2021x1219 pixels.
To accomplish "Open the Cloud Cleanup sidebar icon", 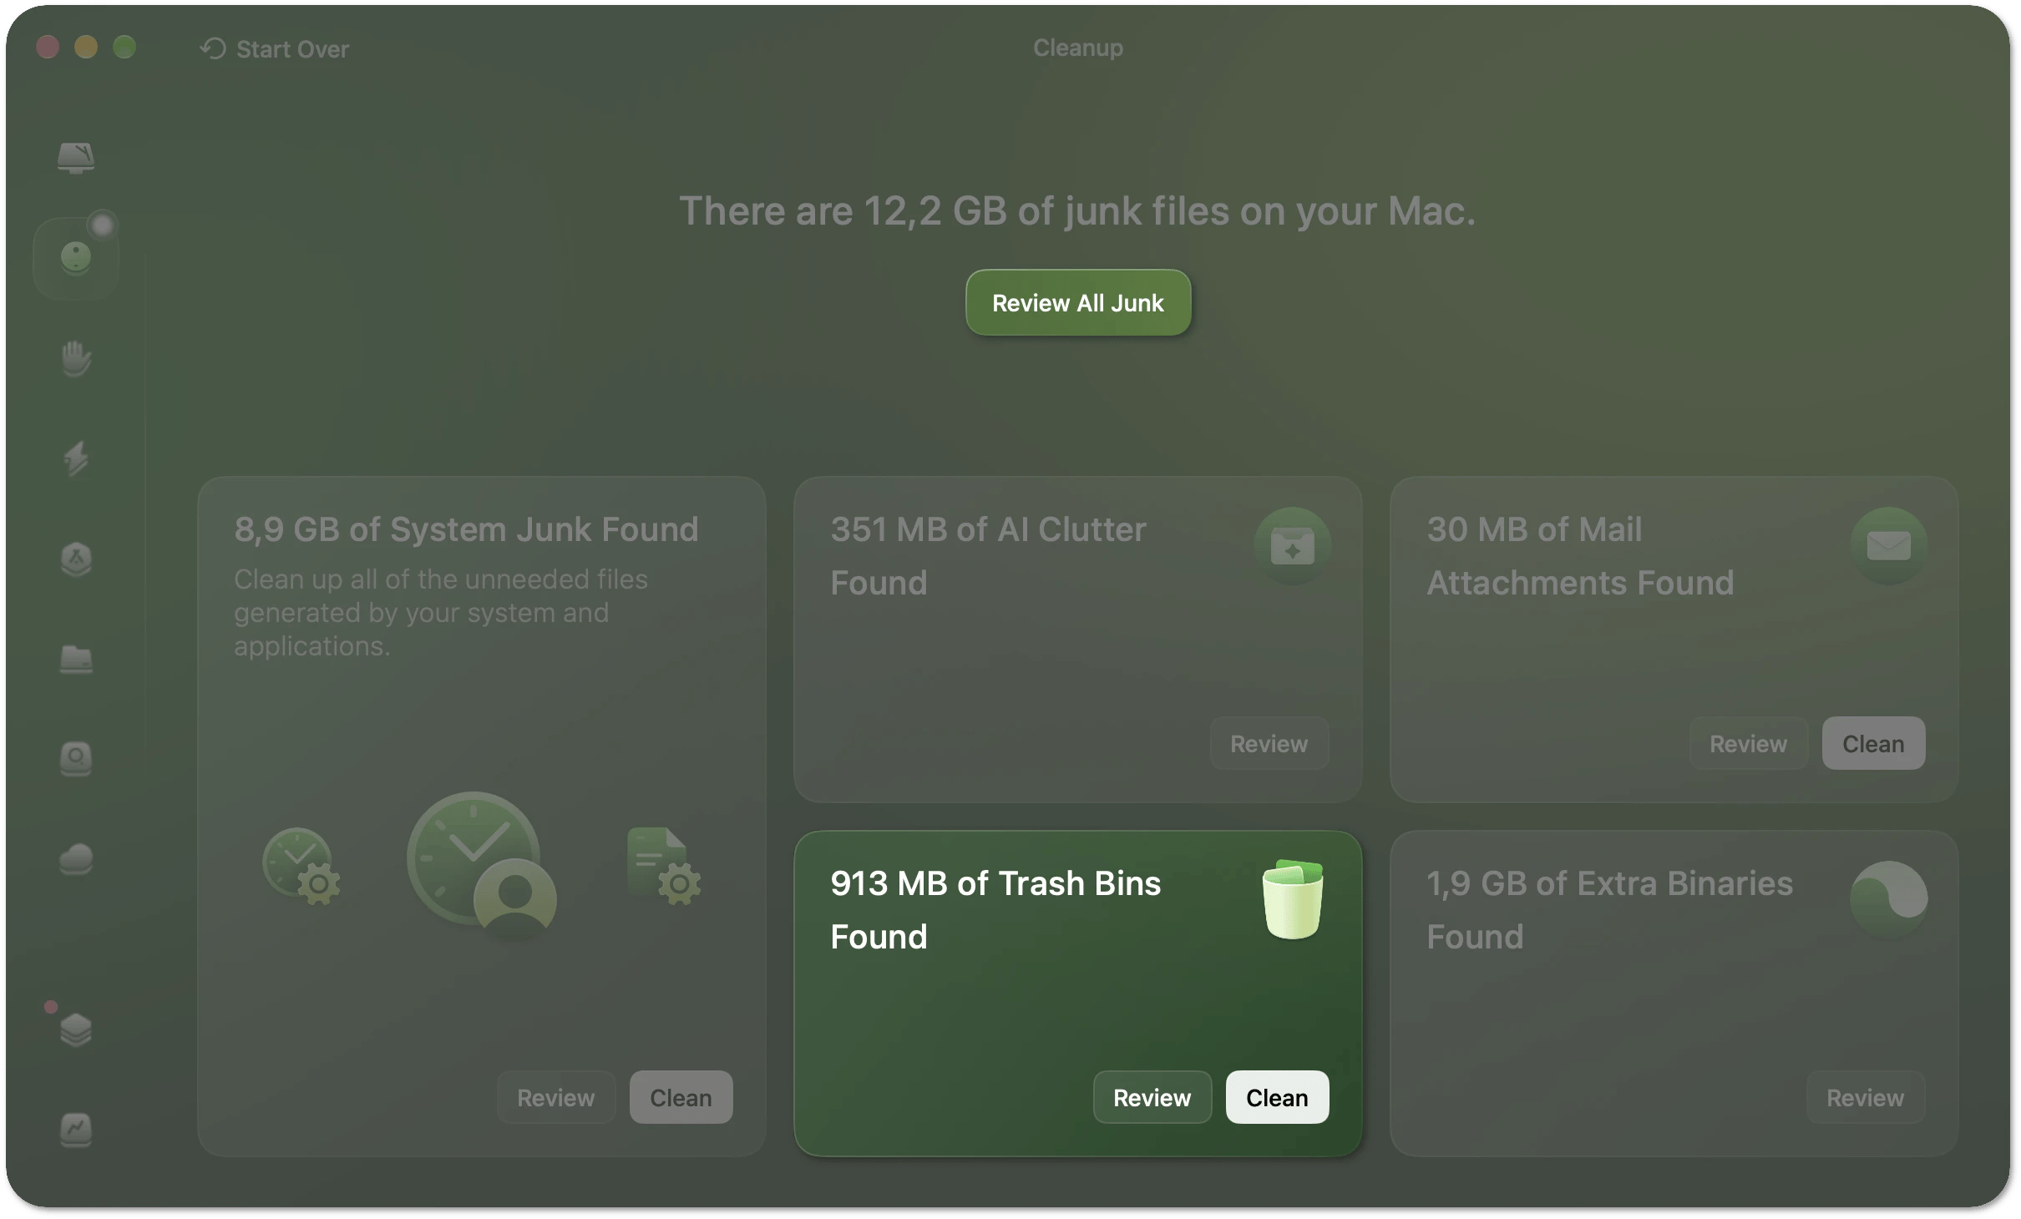I will pyautogui.click(x=76, y=859).
